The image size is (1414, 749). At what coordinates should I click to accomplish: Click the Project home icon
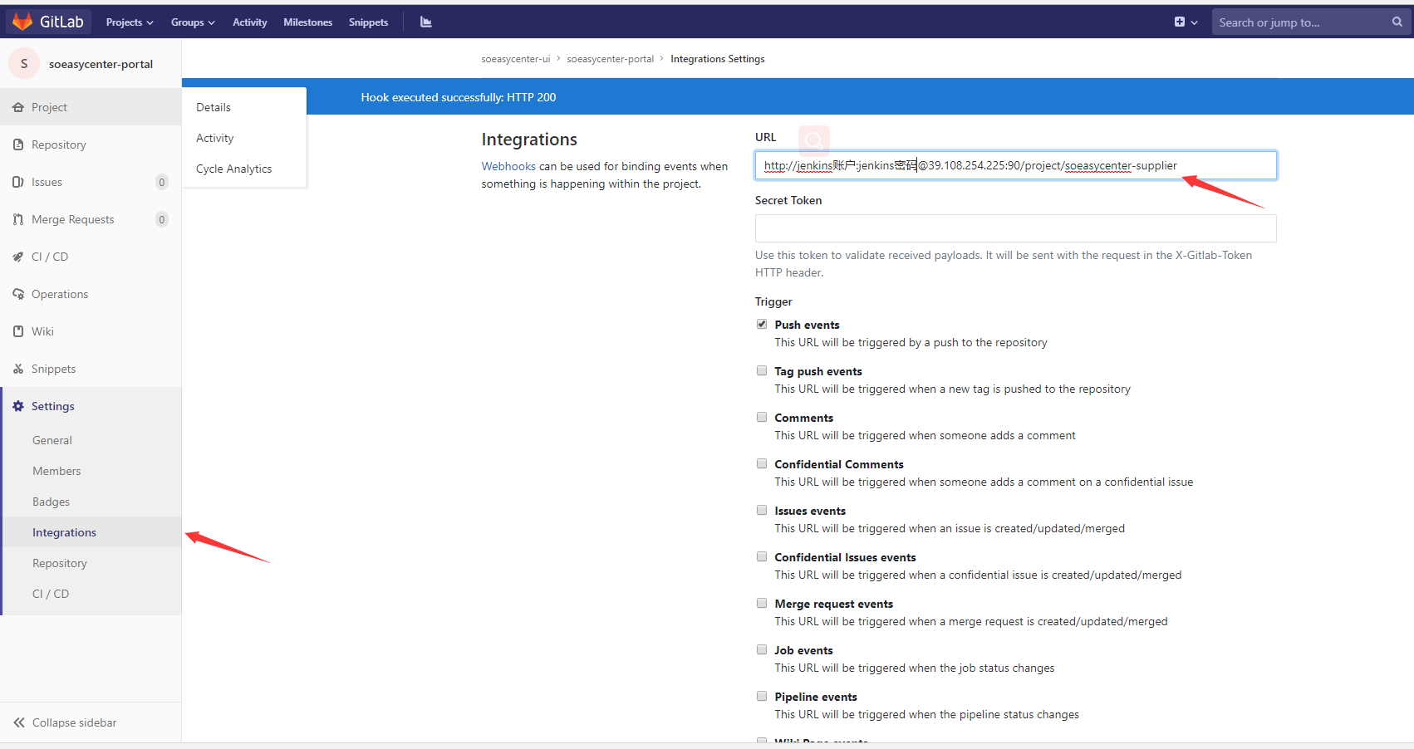pyautogui.click(x=18, y=107)
